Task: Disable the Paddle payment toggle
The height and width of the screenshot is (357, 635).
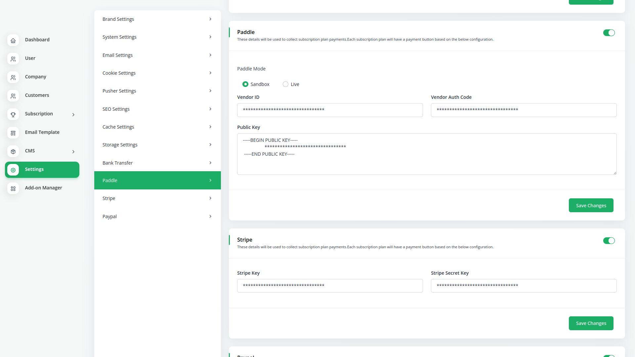Action: point(609,33)
